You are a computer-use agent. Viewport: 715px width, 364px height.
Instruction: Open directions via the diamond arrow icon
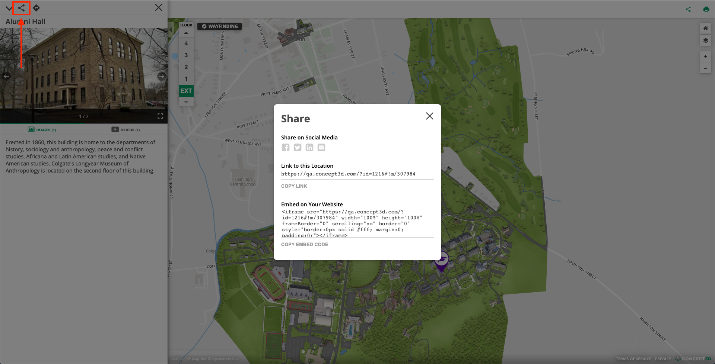[x=36, y=8]
